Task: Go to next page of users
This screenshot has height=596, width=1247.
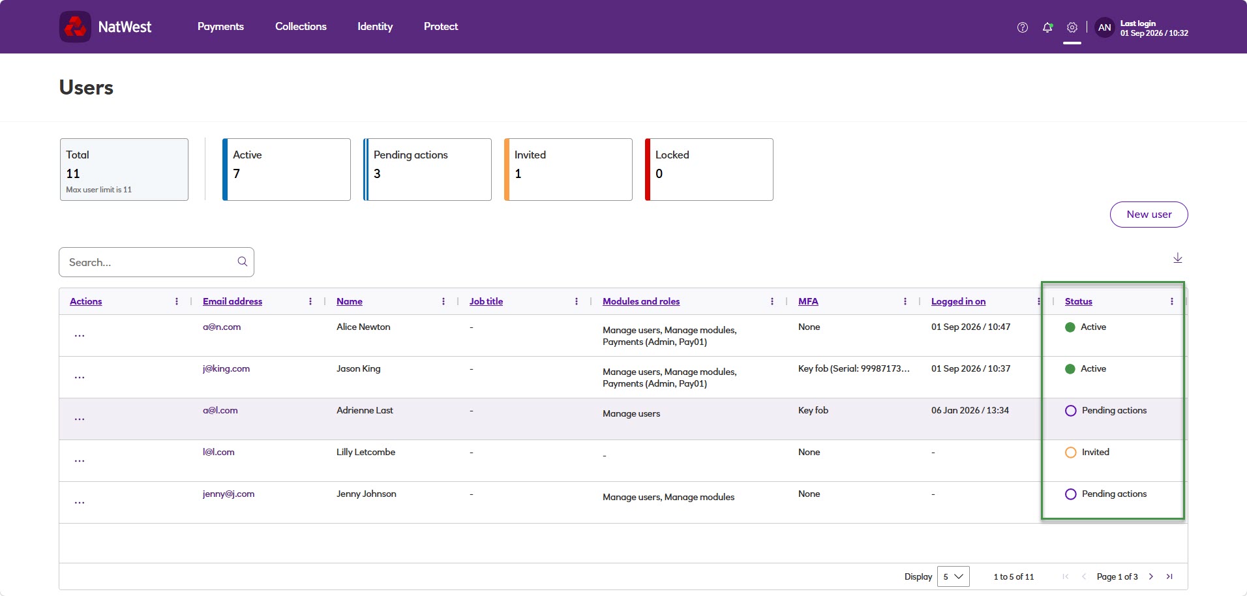Action: point(1151,576)
